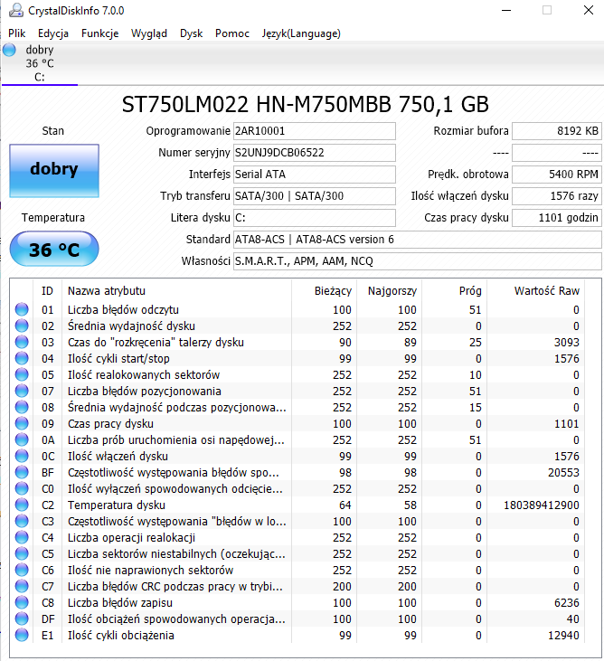Click the status orb for attribute BF
The width and height of the screenshot is (604, 661).
[x=22, y=472]
